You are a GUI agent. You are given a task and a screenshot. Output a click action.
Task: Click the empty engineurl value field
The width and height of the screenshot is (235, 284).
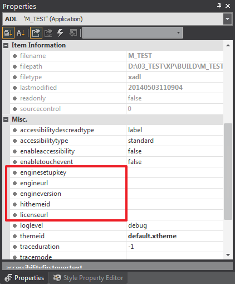175,183
